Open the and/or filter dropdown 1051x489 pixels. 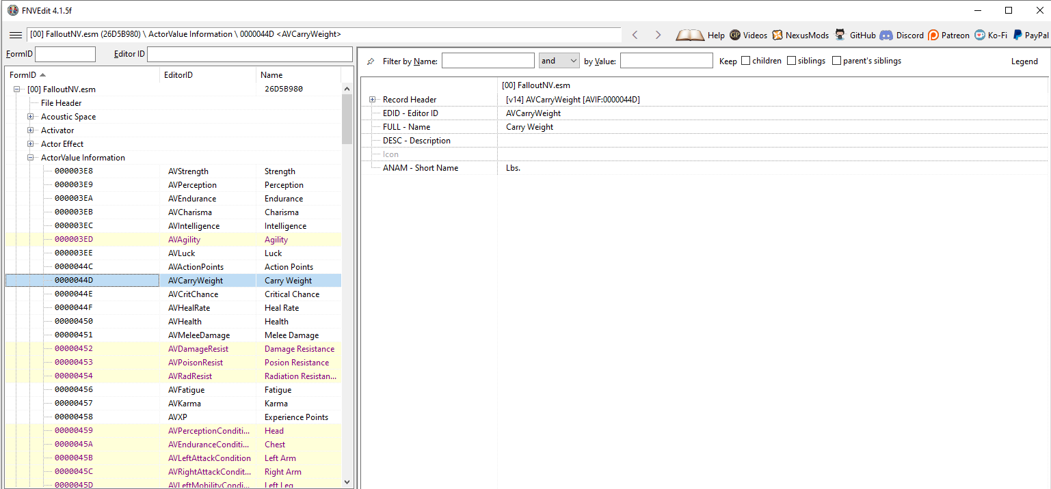coord(559,61)
